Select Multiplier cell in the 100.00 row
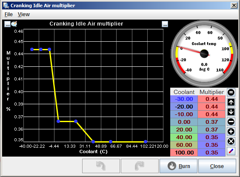Screen dimensions: 240x177 point(211,152)
